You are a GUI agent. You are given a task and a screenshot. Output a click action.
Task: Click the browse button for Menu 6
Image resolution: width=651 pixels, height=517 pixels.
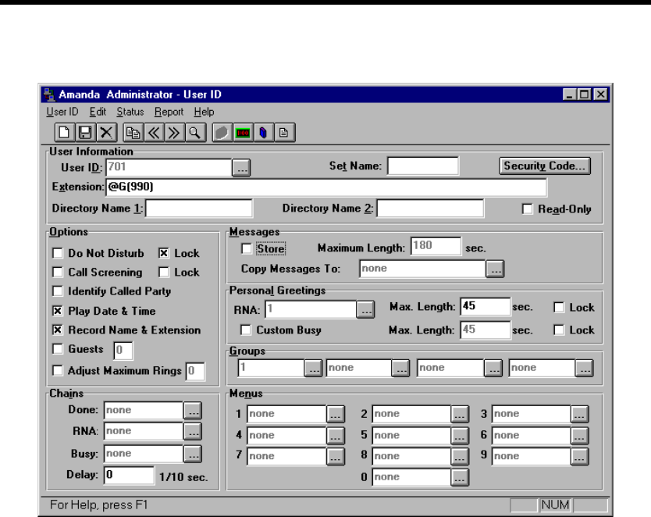coord(580,436)
